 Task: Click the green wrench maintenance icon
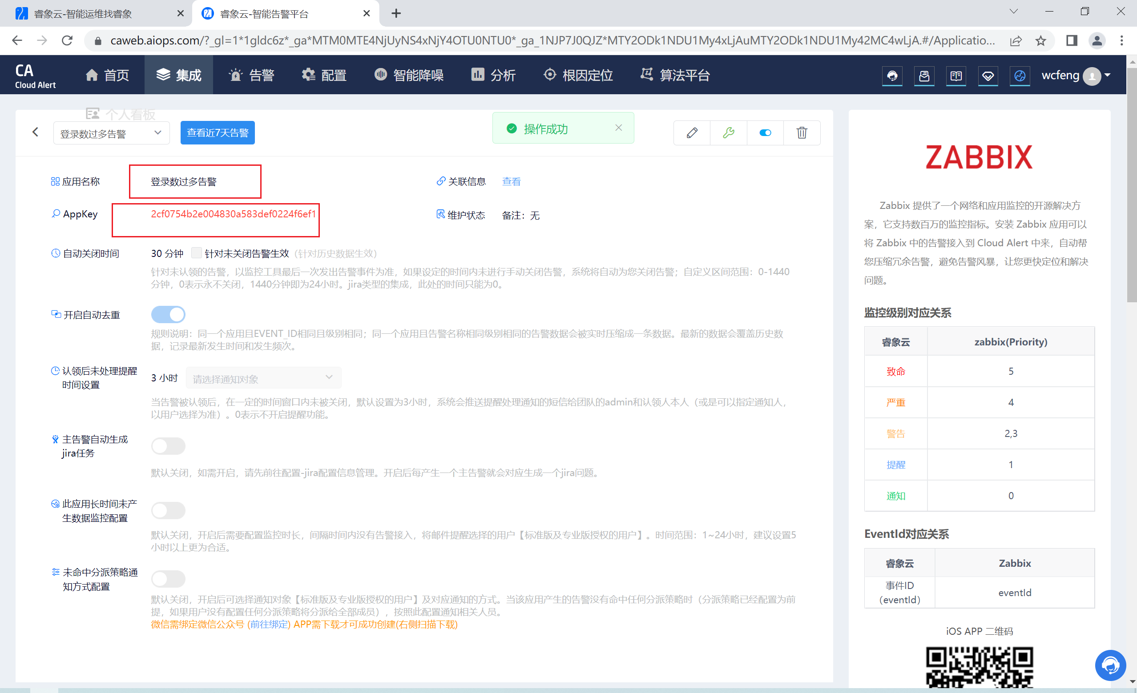point(728,133)
